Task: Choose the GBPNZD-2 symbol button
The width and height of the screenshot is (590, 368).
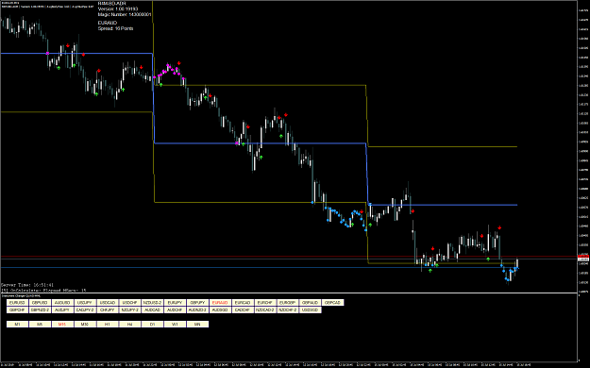Action: (40, 310)
